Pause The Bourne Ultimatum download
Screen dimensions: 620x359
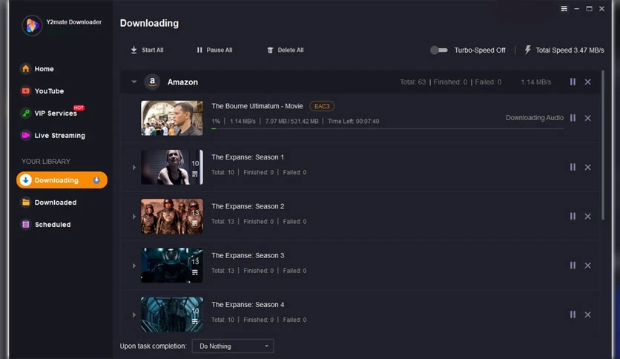click(x=573, y=118)
